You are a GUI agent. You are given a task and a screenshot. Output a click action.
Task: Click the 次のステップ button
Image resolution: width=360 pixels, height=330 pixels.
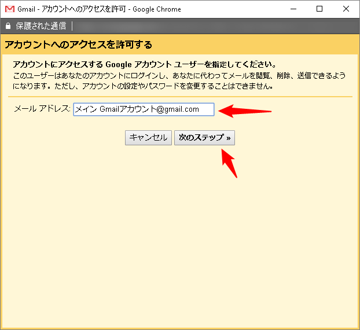204,138
